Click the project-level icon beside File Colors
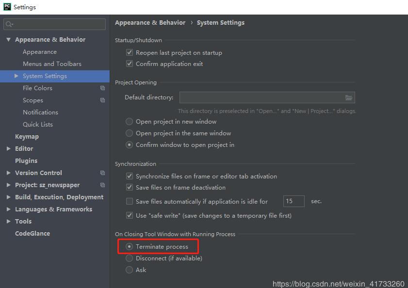This screenshot has height=288, width=408. tap(102, 88)
